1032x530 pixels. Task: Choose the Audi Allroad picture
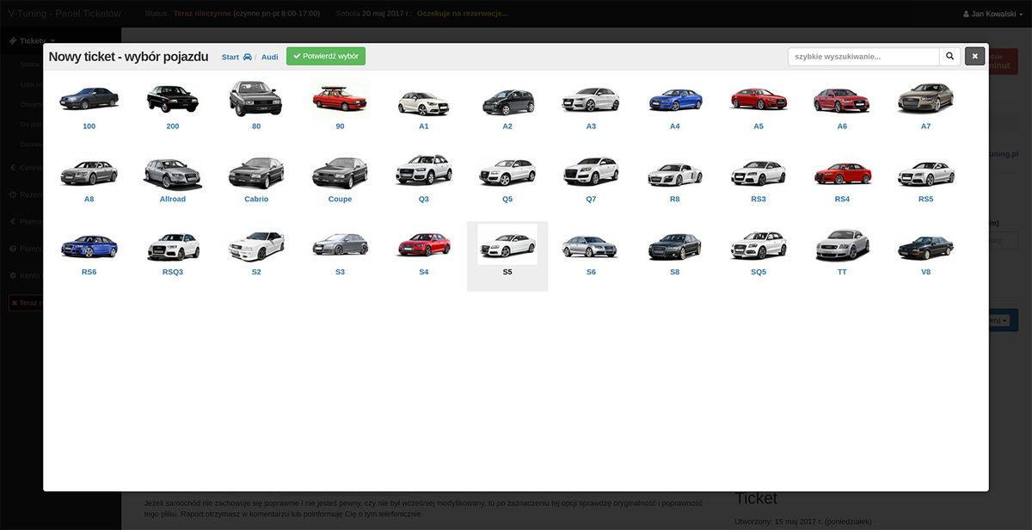[173, 173]
